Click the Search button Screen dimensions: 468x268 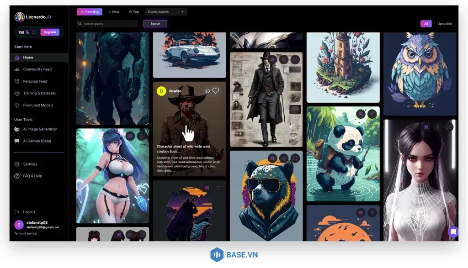(x=155, y=24)
